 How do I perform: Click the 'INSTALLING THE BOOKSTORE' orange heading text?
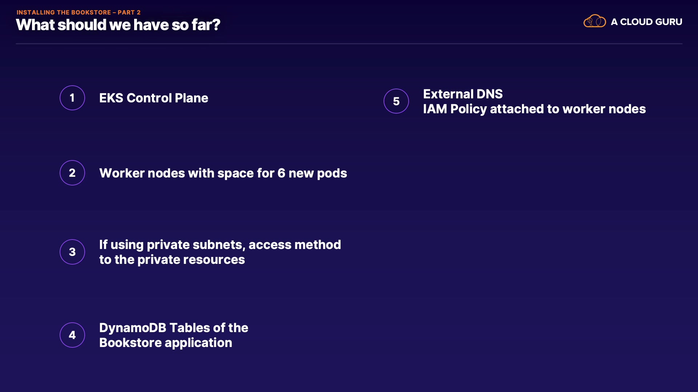click(64, 12)
